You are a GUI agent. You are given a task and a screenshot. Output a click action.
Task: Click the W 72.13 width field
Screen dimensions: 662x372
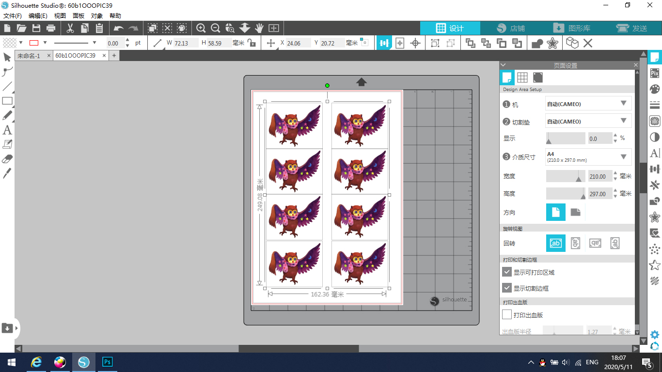click(x=186, y=43)
